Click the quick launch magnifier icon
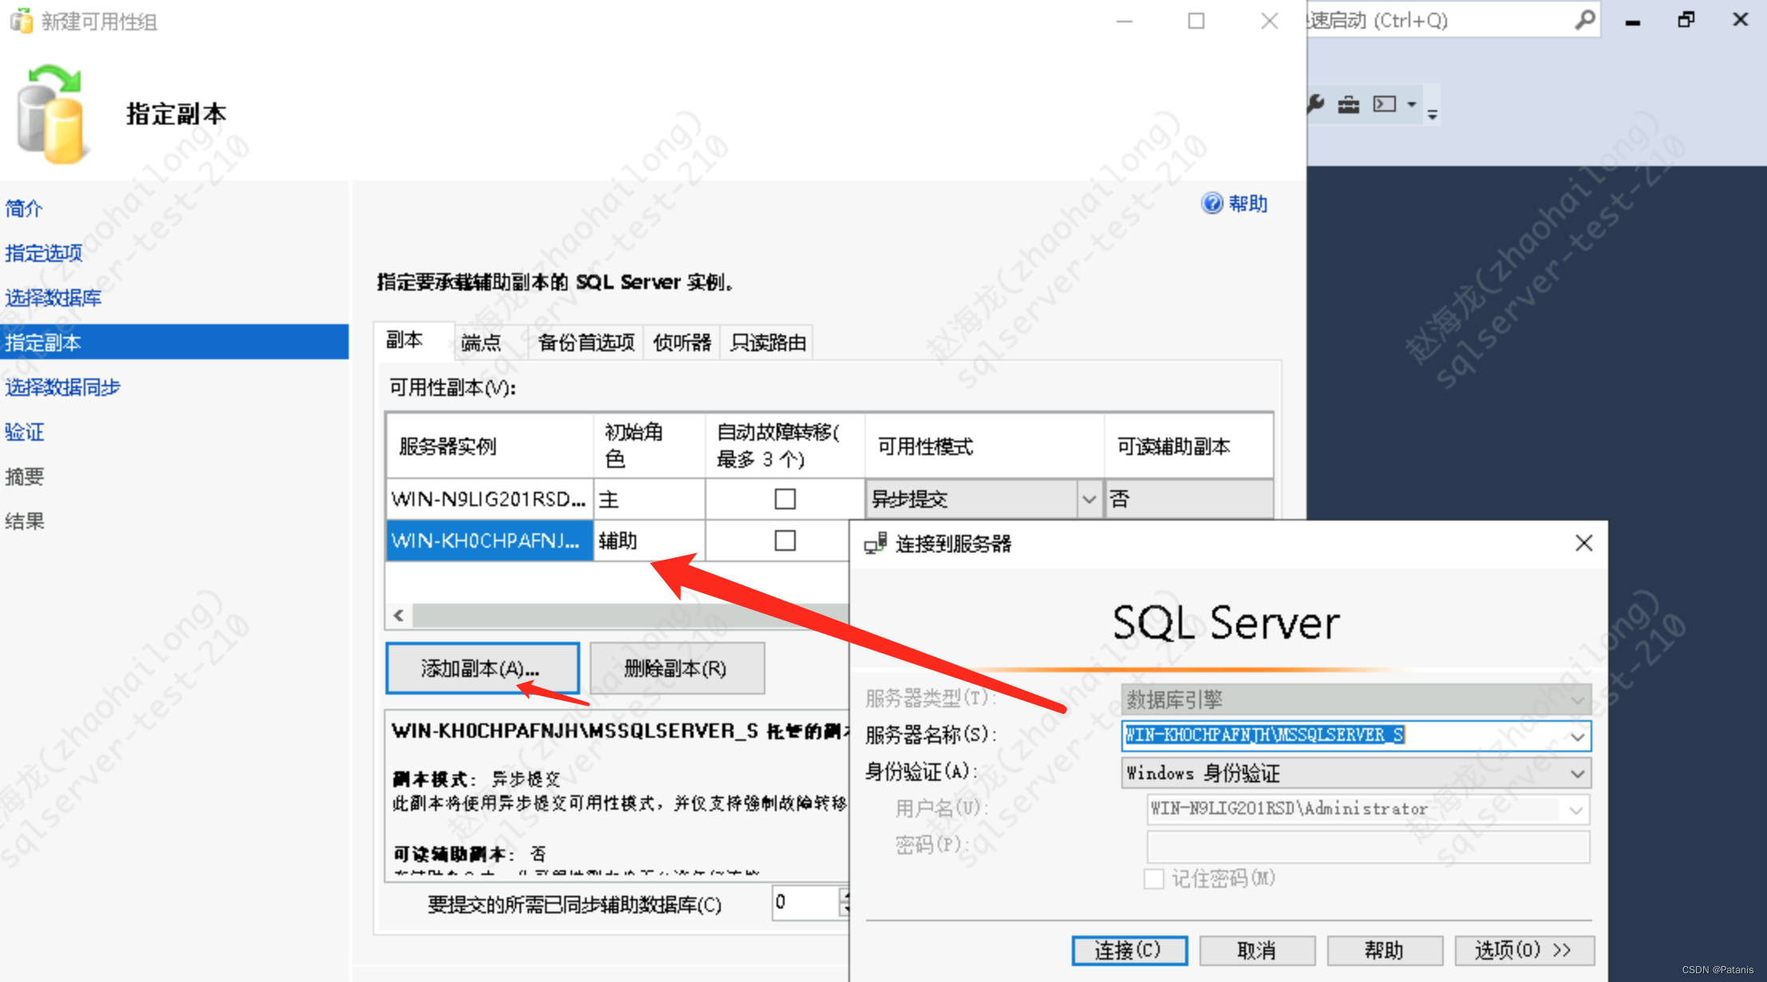This screenshot has height=982, width=1767. [1585, 19]
